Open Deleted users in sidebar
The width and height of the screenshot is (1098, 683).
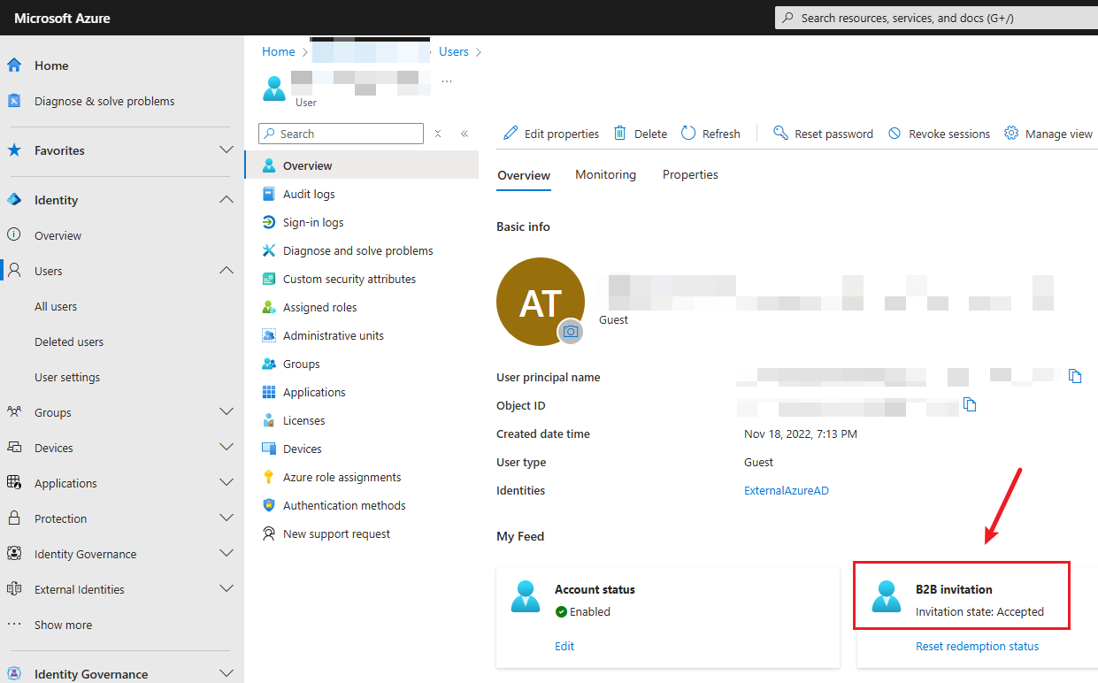point(69,341)
